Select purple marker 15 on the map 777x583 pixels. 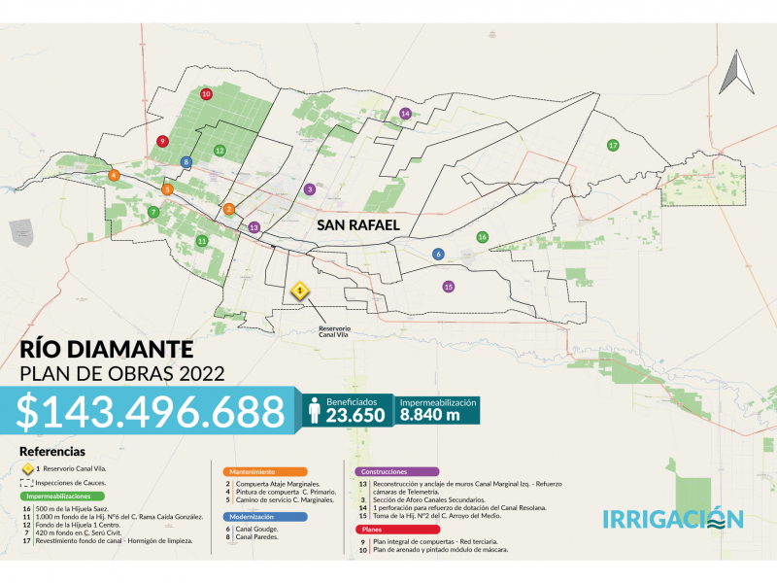(448, 287)
